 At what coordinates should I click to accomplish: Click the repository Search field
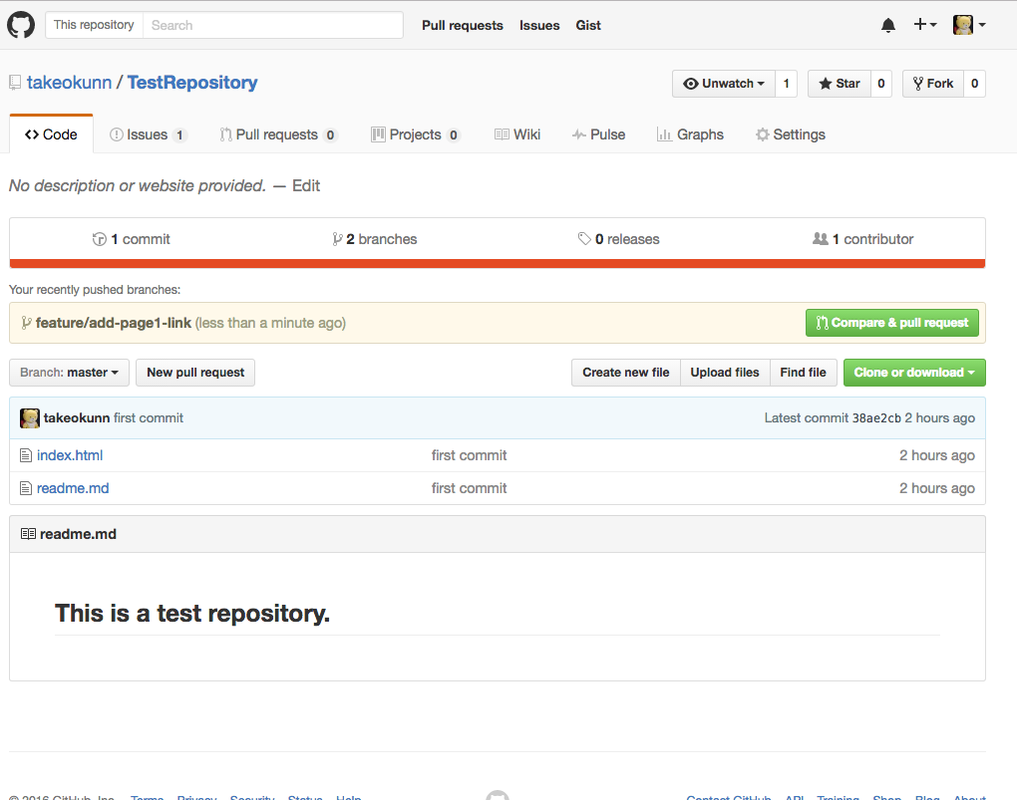(272, 24)
